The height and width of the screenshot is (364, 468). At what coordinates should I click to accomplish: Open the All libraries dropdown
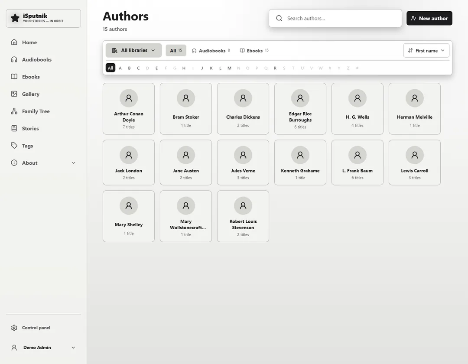click(x=134, y=50)
